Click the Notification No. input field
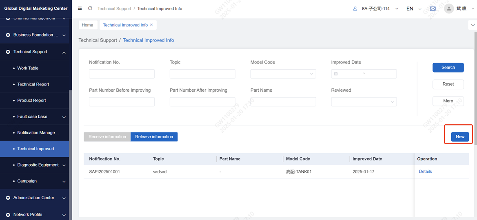Screen dimensions: 477x220 point(122,74)
